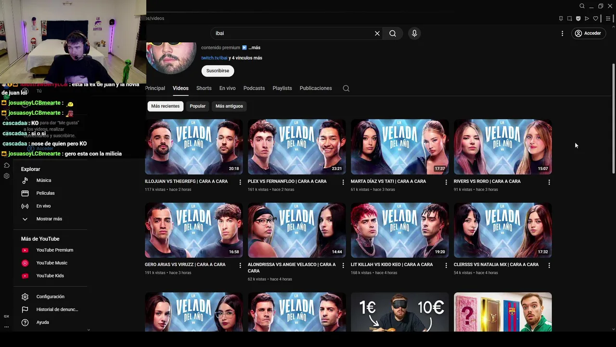
Task: Click the Acceder sign-in button
Action: 588,33
